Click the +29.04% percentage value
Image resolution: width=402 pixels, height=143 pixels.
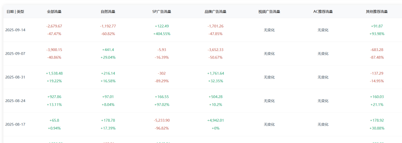click(x=108, y=57)
